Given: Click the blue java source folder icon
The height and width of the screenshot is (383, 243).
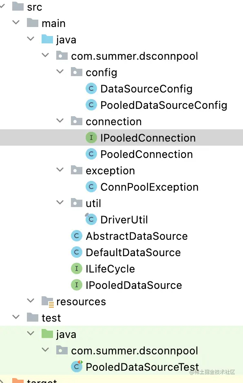Looking at the screenshot, I should (47, 39).
